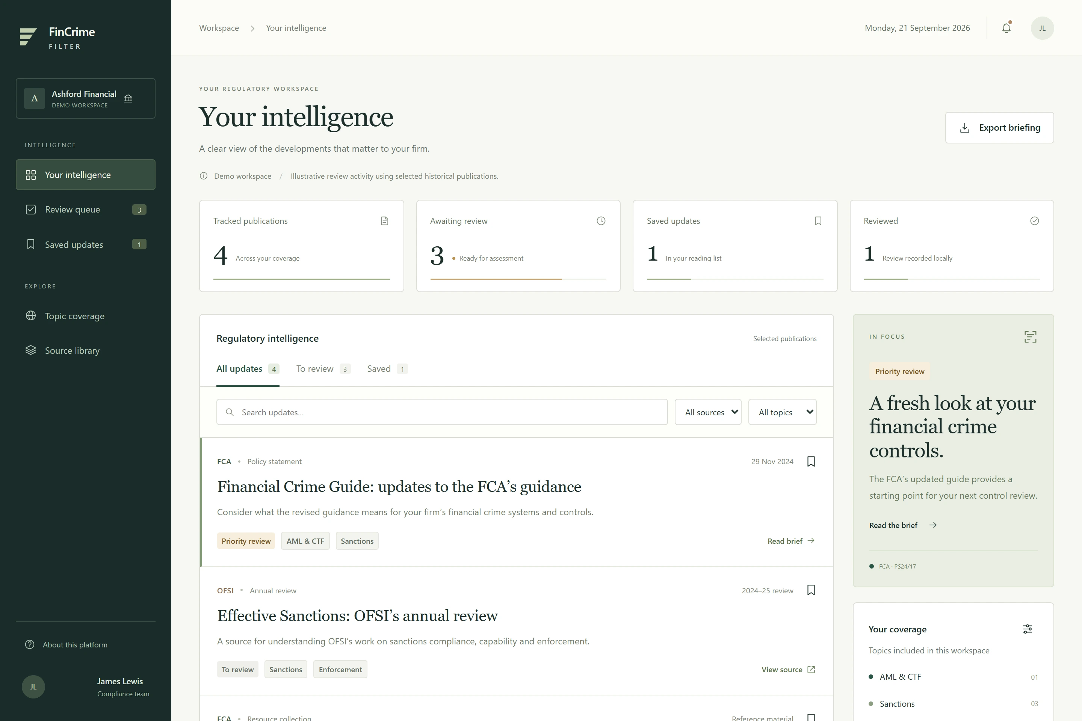Click the FCA · PS24/17 reference
Screen dimensions: 1082x721
pyautogui.click(x=897, y=567)
